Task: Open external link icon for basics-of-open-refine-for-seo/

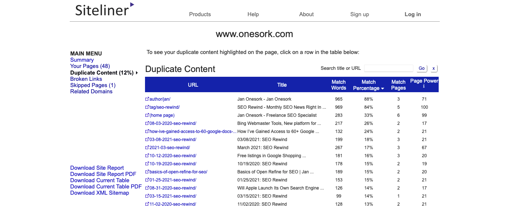Action: (147, 172)
